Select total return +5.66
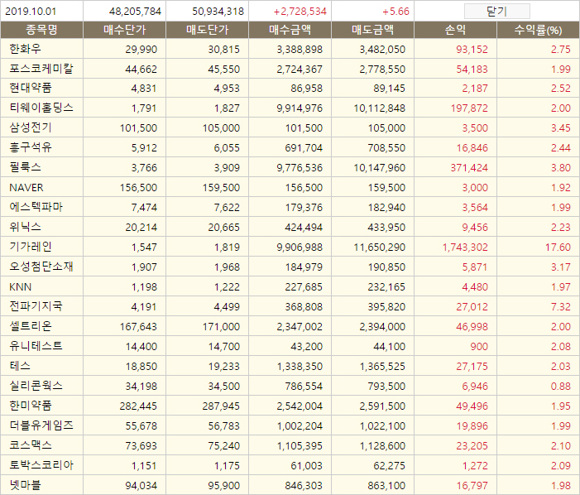The height and width of the screenshot is (495, 580). coord(395,12)
